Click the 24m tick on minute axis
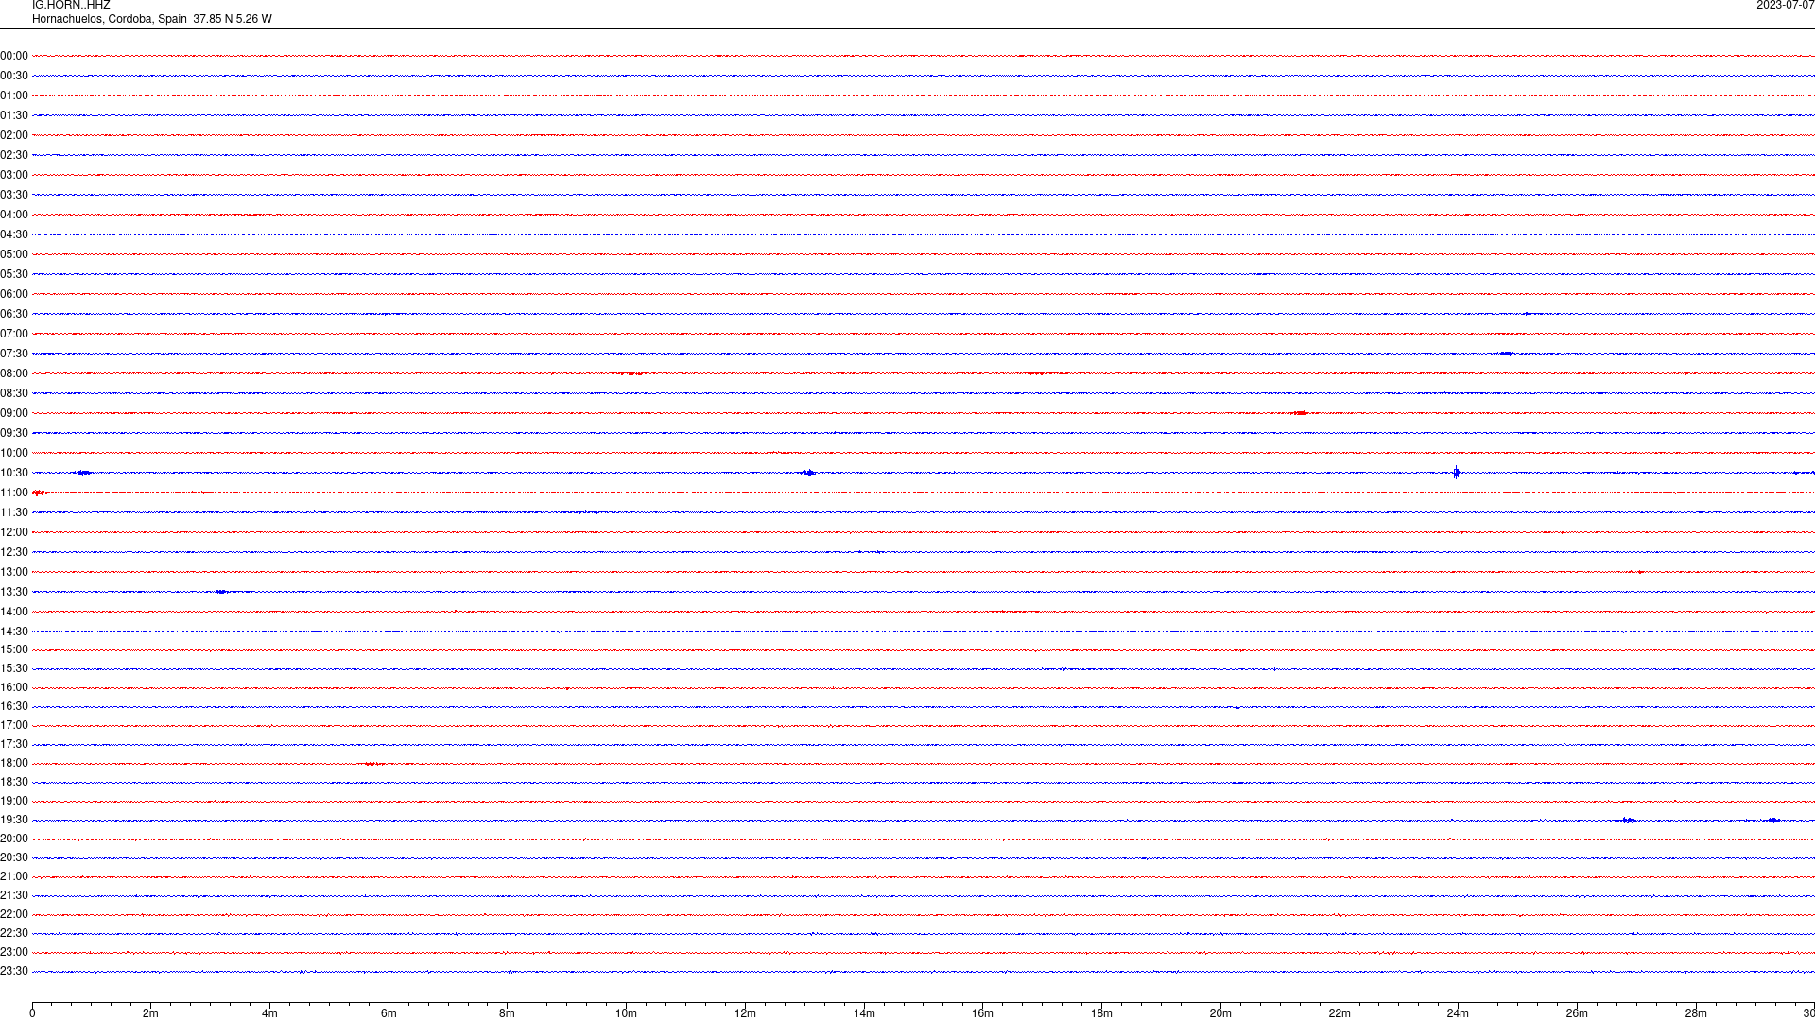Image resolution: width=1815 pixels, height=1021 pixels. [1458, 1013]
